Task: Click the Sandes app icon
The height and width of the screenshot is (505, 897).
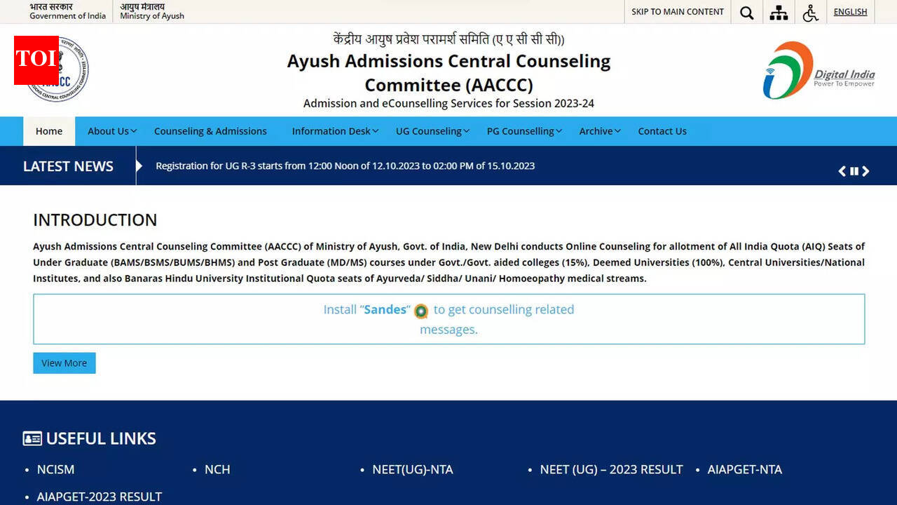Action: 420,311
